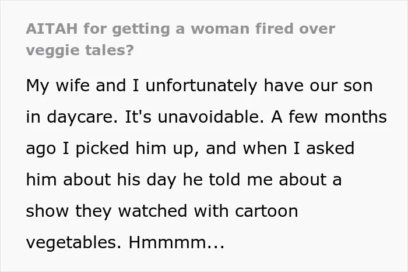Click the word "vegetables." on the last line

coord(73,242)
